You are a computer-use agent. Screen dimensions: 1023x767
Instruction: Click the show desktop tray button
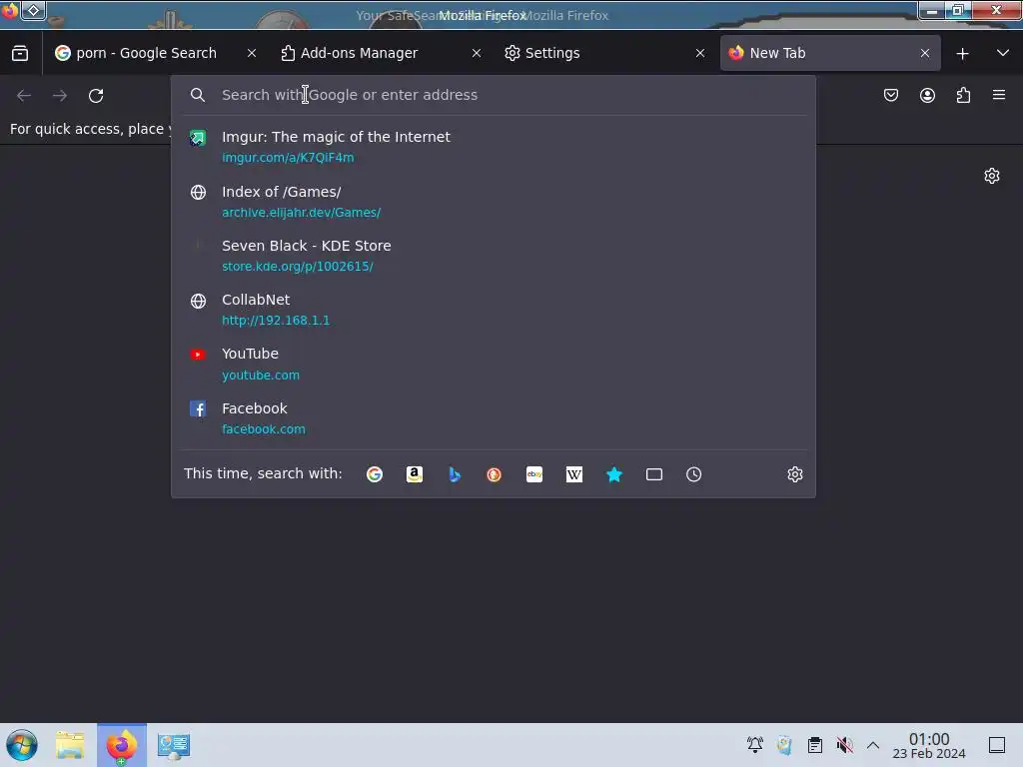click(x=997, y=745)
